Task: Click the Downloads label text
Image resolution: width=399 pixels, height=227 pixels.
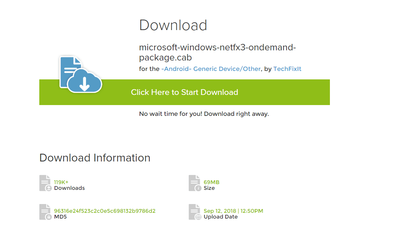Action: (69, 188)
